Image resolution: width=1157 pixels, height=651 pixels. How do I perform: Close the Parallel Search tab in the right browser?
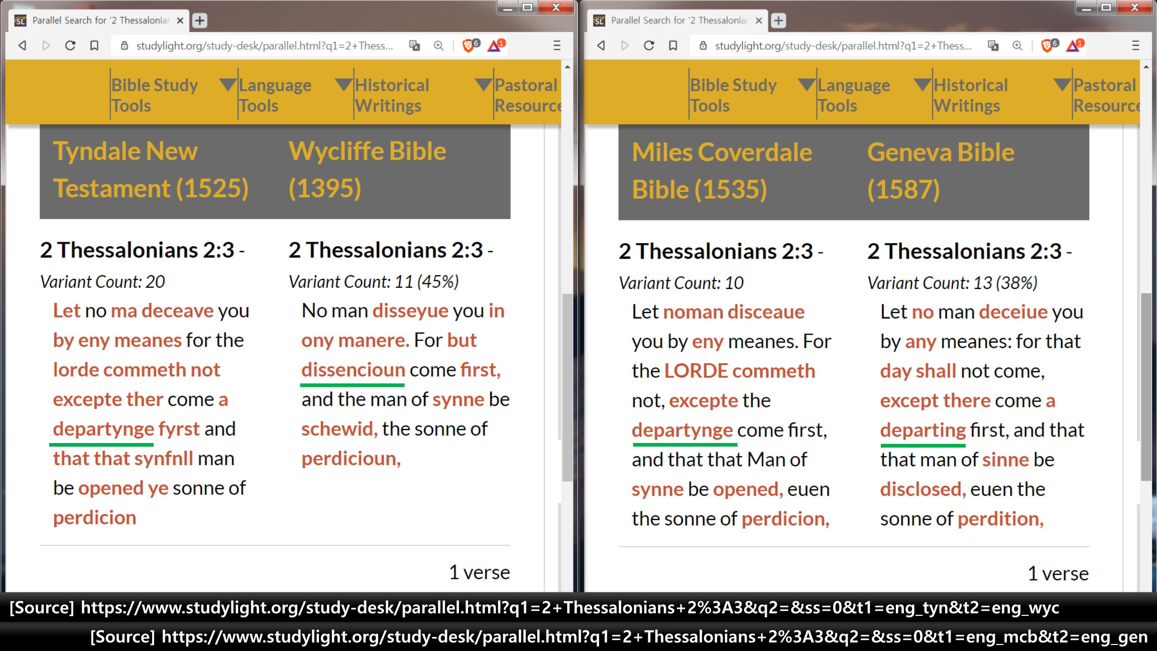coord(759,21)
